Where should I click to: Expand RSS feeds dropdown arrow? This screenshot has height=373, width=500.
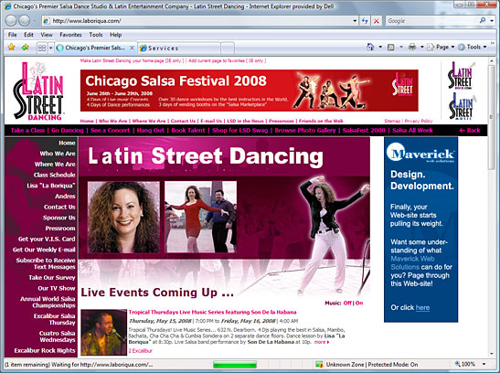(401, 48)
